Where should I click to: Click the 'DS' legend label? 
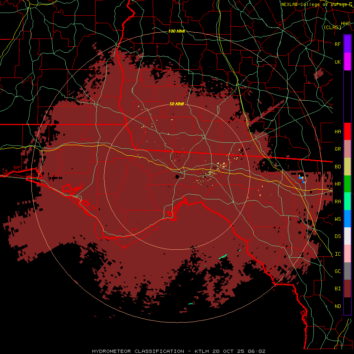[337, 236]
